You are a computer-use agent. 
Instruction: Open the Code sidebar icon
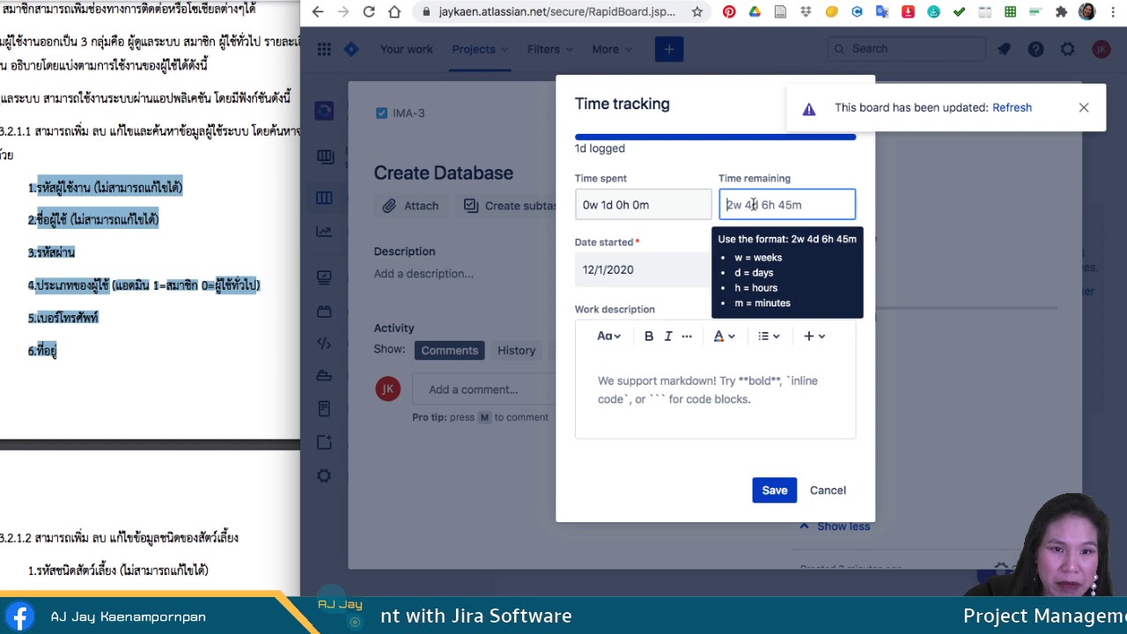(324, 343)
